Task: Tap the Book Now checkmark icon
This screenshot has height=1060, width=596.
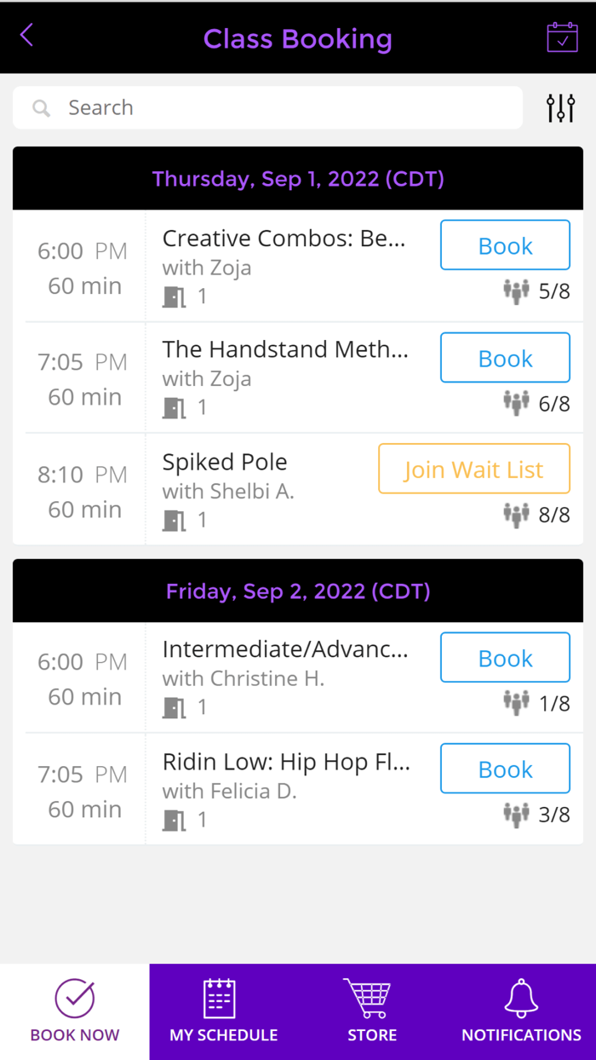Action: [x=75, y=999]
